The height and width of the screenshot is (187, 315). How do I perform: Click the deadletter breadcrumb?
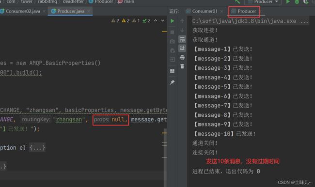73,1
